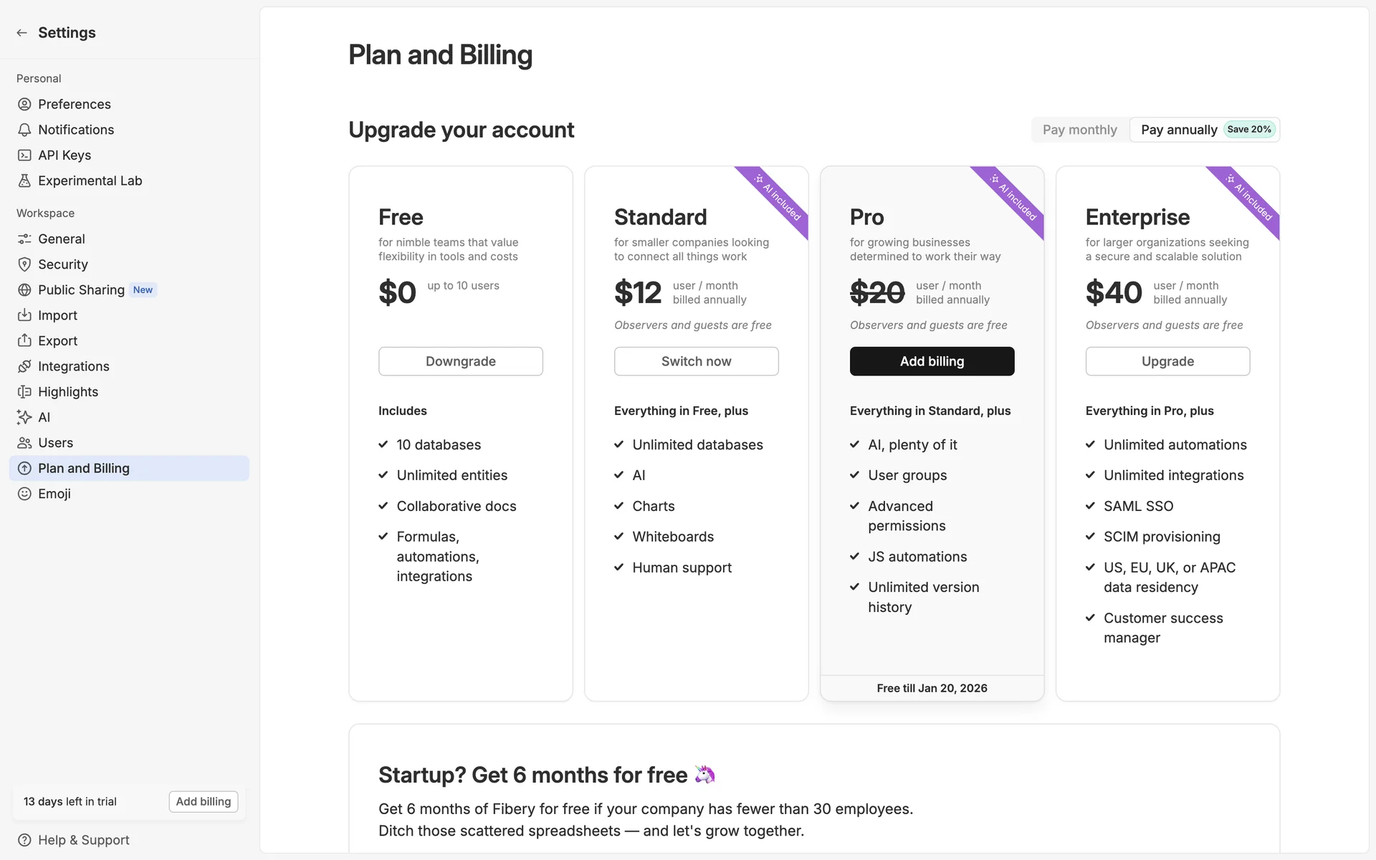The width and height of the screenshot is (1376, 860).
Task: Click the Help & Support question icon
Action: coord(24,840)
